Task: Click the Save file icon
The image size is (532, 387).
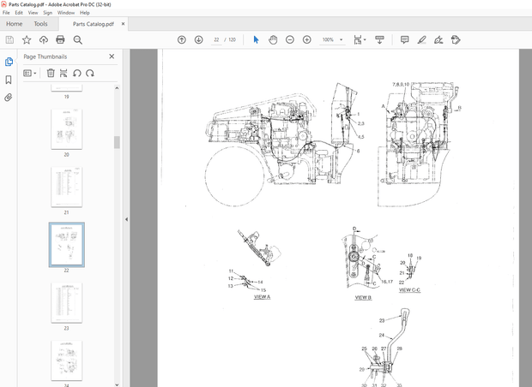Action: pyautogui.click(x=9, y=40)
